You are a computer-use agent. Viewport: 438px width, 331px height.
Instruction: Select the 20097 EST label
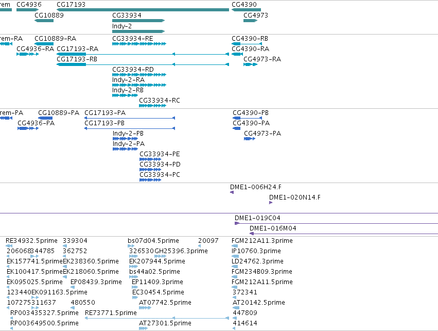(x=208, y=241)
